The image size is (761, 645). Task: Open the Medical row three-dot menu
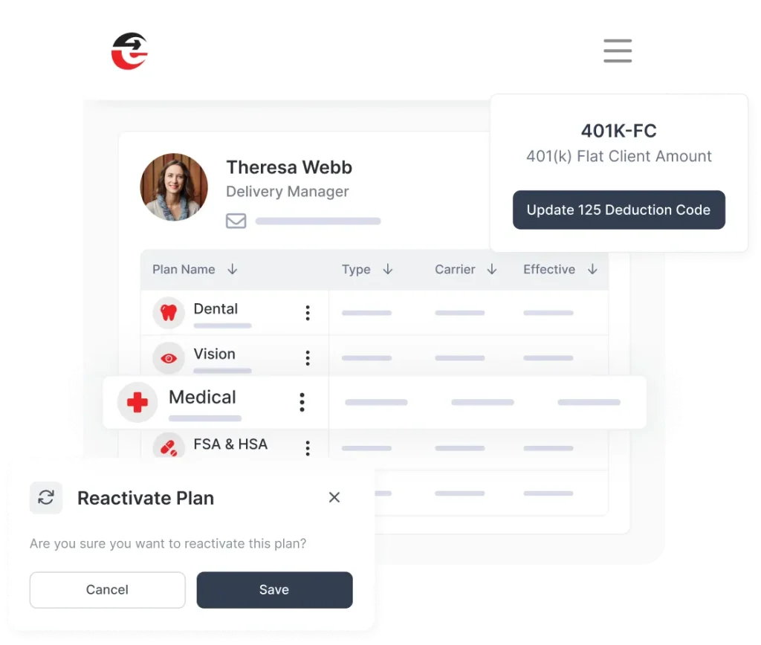tap(302, 402)
